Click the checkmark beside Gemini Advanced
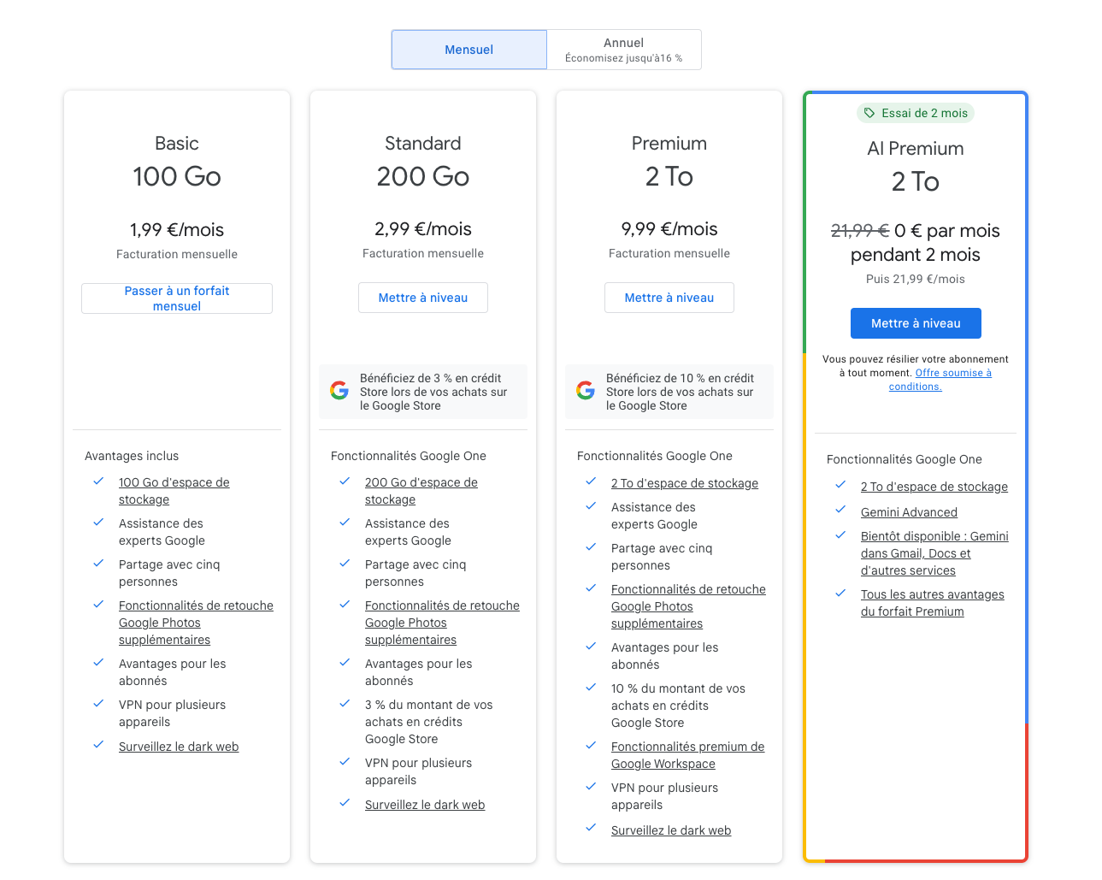This screenshot has width=1102, height=880. pos(839,509)
